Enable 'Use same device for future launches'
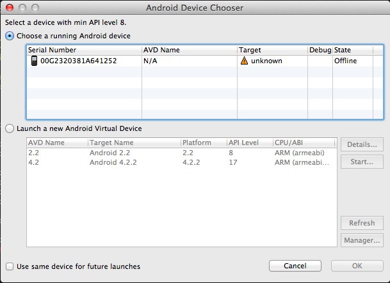This screenshot has width=390, height=283. pyautogui.click(x=10, y=266)
